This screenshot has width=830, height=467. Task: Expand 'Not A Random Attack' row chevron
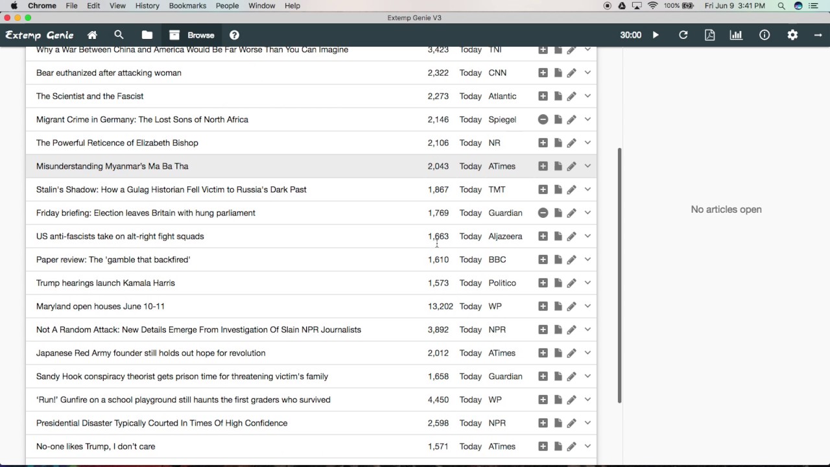[x=587, y=329]
